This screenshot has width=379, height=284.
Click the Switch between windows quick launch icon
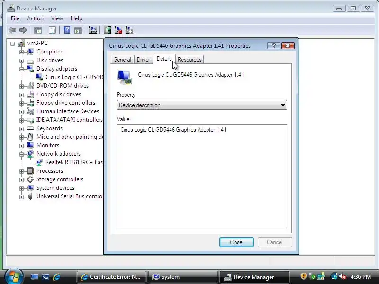(x=45, y=277)
